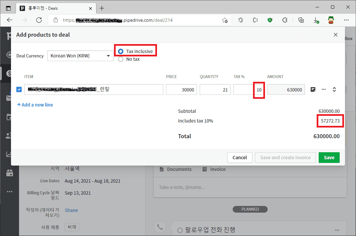Click the item name input field
This screenshot has width=356, height=236.
94,89
